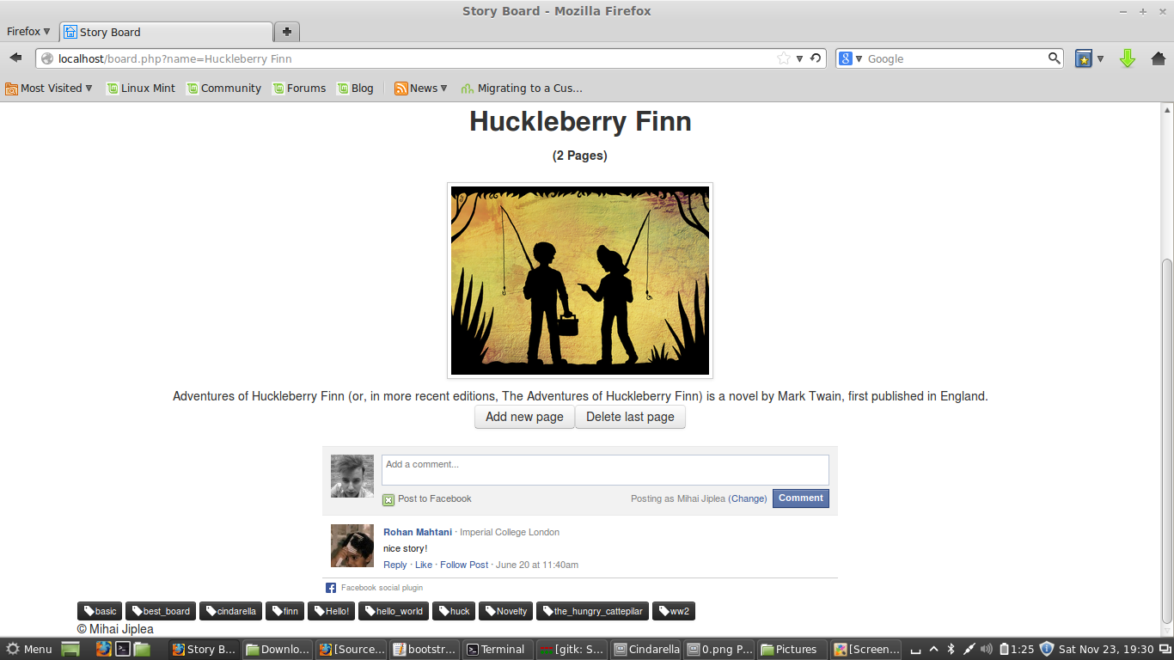Click Rohan Mahtani's profile picture
Screen dimensions: 1174x660
click(352, 546)
